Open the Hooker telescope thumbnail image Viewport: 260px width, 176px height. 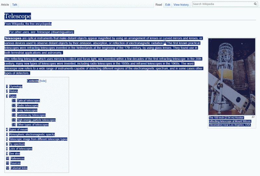[x=232, y=76]
